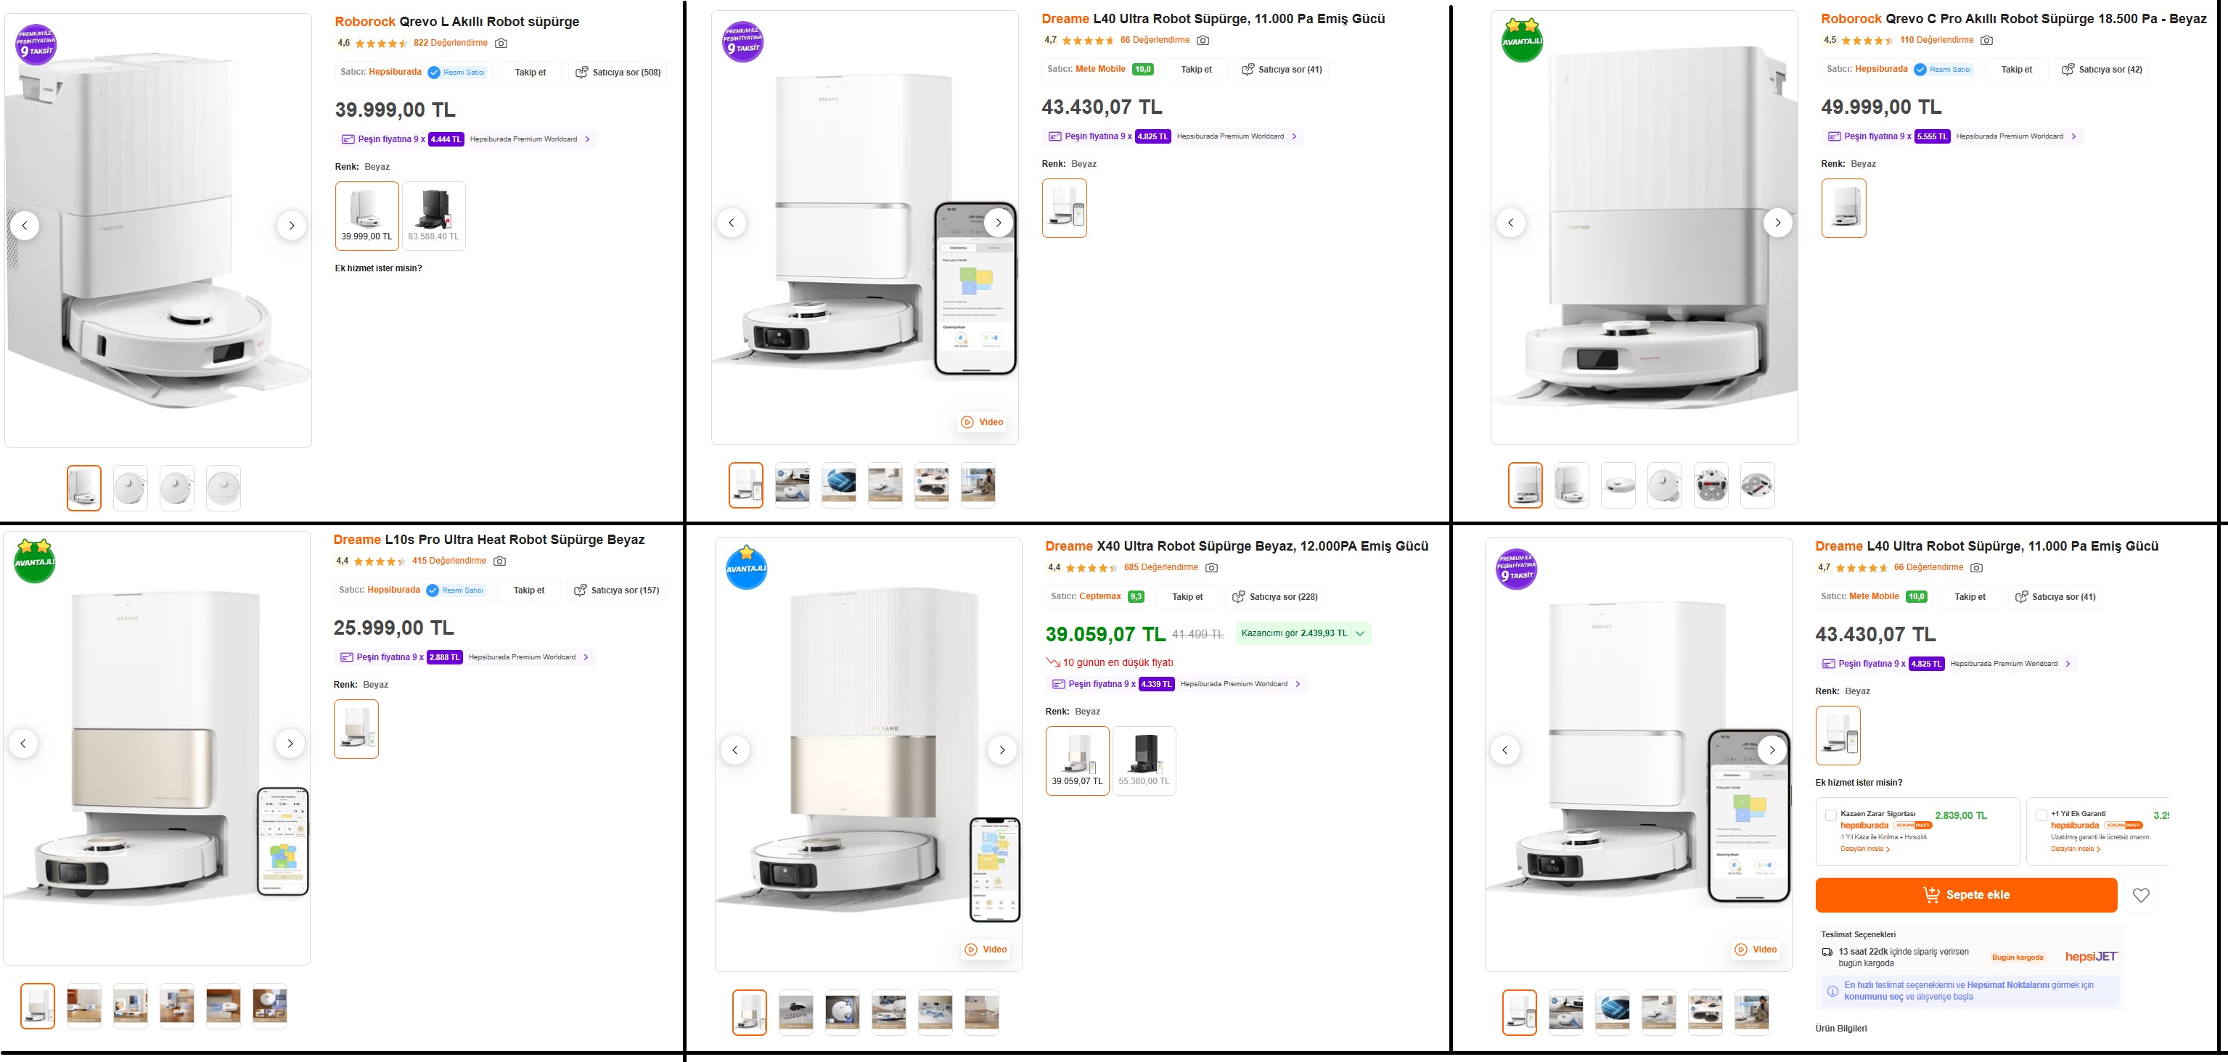This screenshot has width=2228, height=1062.
Task: Open photo reviews camera icon beside 822 Değerlendirme
Action: pyautogui.click(x=501, y=44)
